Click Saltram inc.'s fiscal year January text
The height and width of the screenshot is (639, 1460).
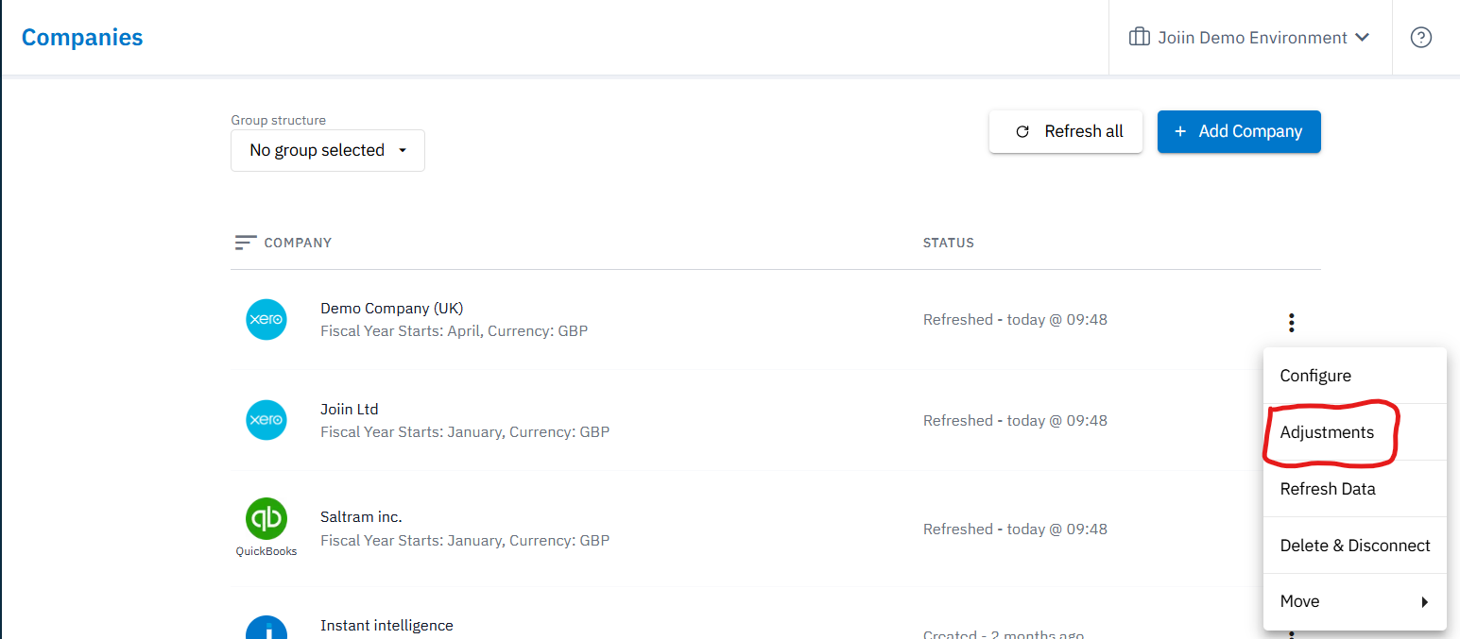coord(465,541)
